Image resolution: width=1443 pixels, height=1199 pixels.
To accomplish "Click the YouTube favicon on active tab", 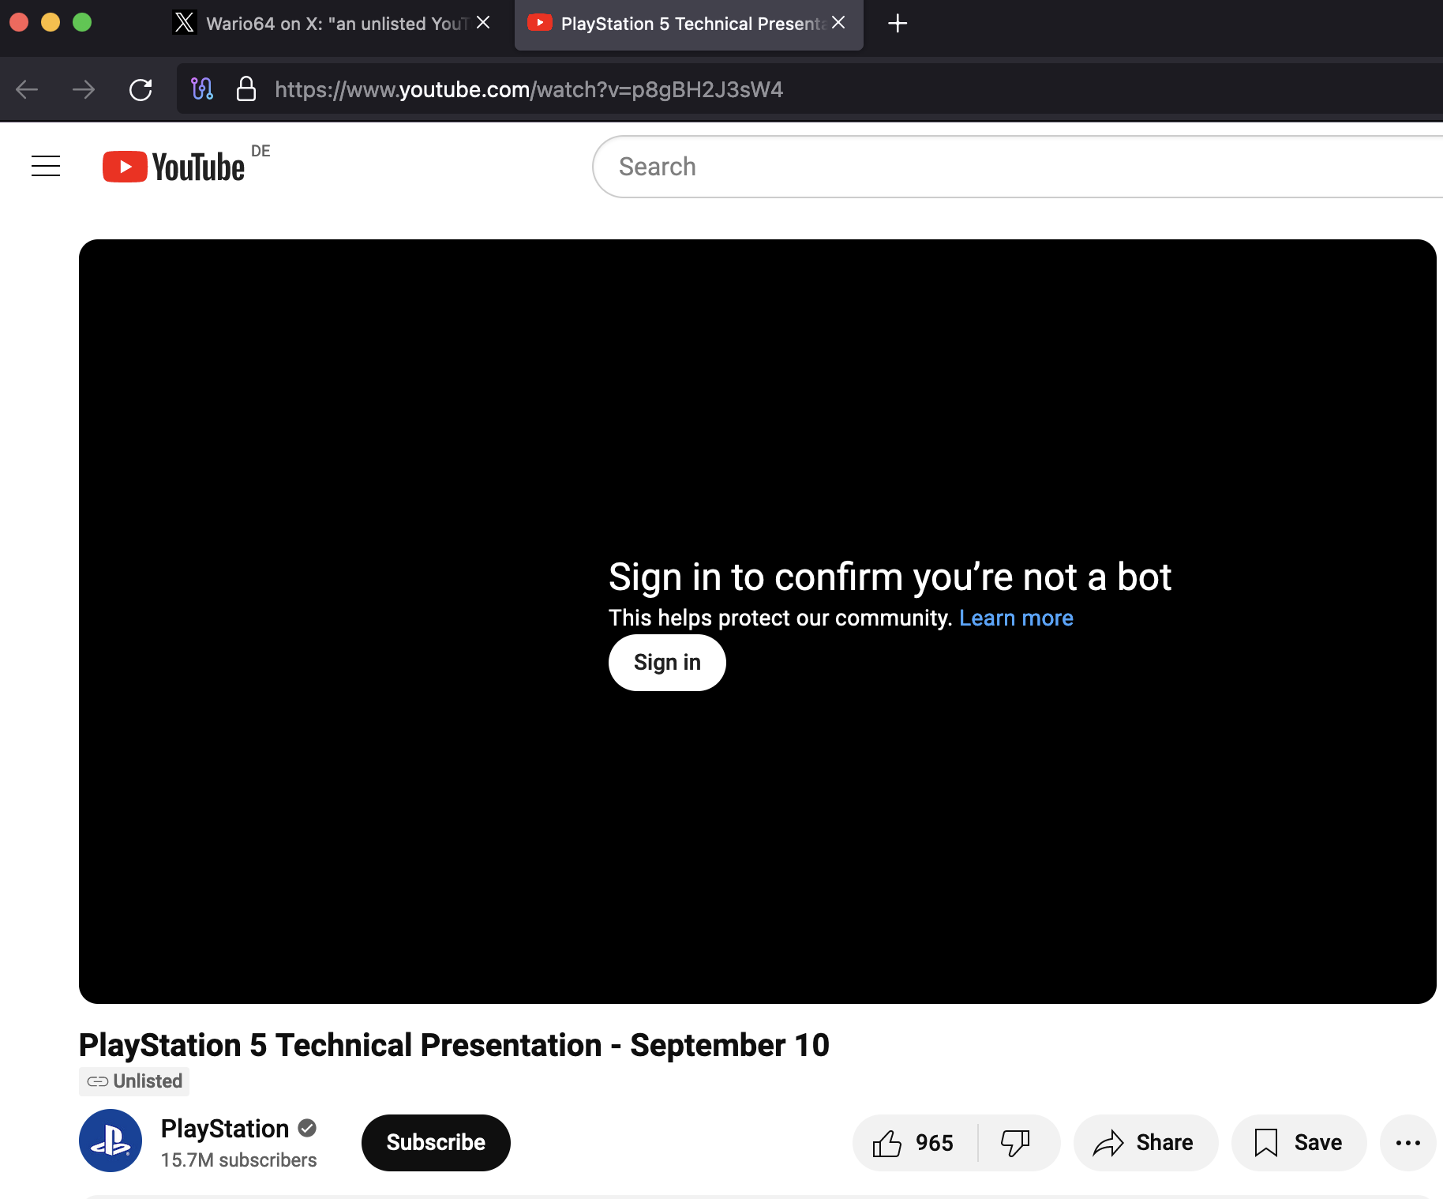I will [x=539, y=23].
